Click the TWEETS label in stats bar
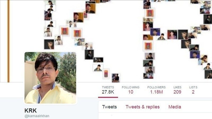The height and width of the screenshot is (119, 212). pyautogui.click(x=108, y=87)
